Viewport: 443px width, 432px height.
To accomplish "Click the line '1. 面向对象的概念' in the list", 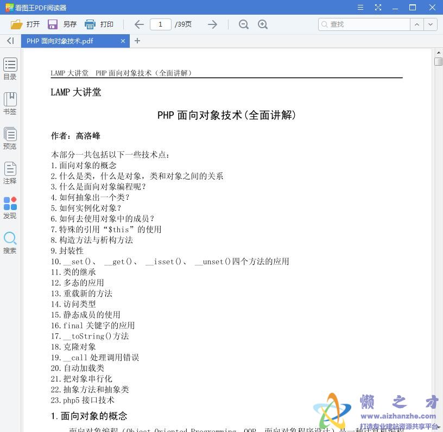I will point(84,165).
